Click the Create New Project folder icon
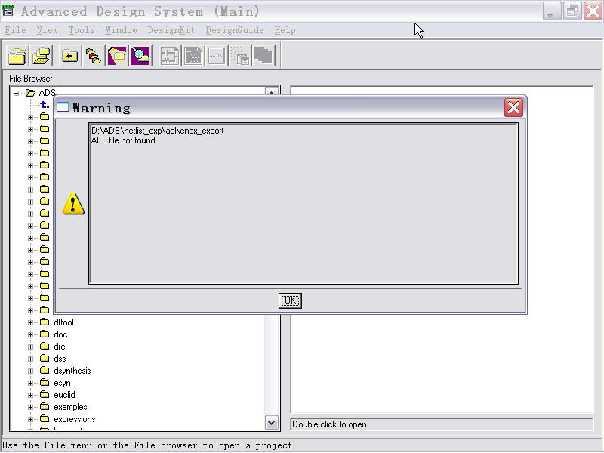This screenshot has height=453, width=604. pos(17,56)
